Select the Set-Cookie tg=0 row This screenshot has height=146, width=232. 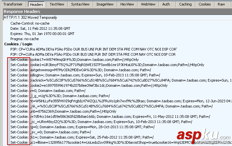point(82,127)
